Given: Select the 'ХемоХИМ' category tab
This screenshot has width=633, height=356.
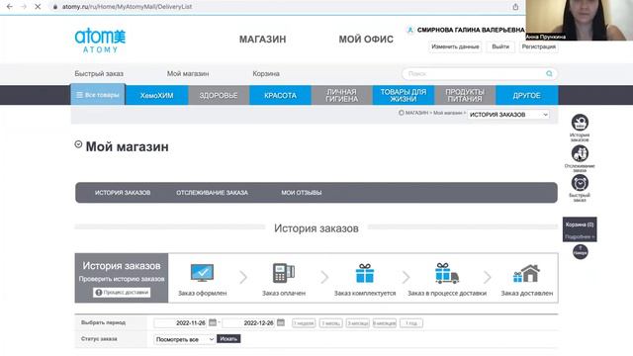Looking at the screenshot, I should click(156, 95).
